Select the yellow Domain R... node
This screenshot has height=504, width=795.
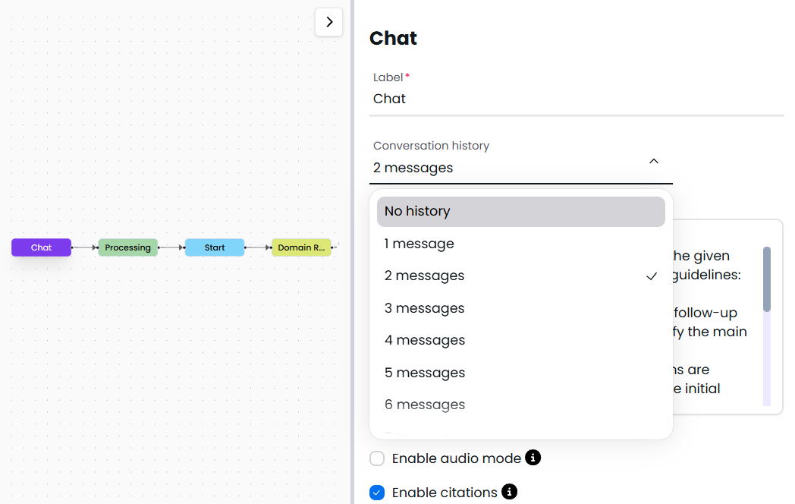(x=301, y=247)
